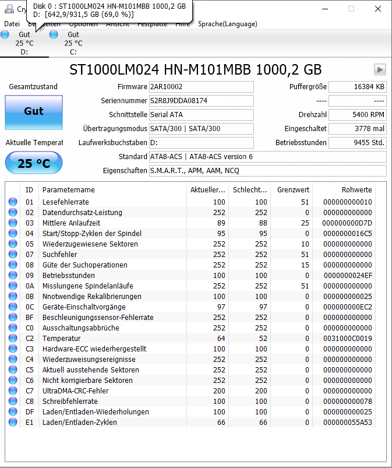Click the Seriennummer field

point(202,101)
